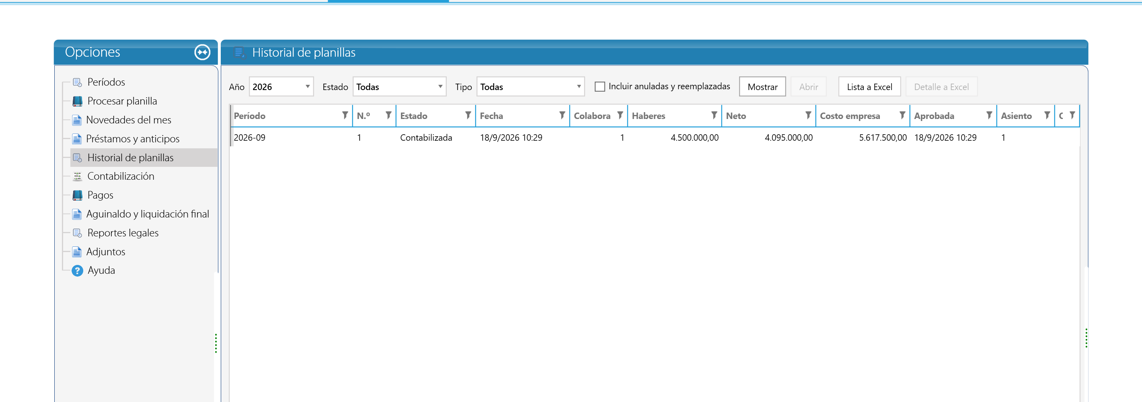Click the Historial de planillas header icon
This screenshot has width=1142, height=402.
pyautogui.click(x=239, y=53)
